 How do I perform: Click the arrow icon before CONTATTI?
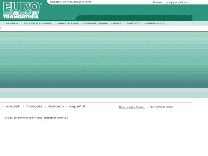(125, 23)
